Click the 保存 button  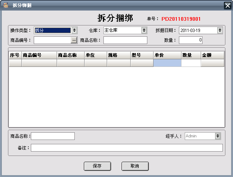coord(97,166)
